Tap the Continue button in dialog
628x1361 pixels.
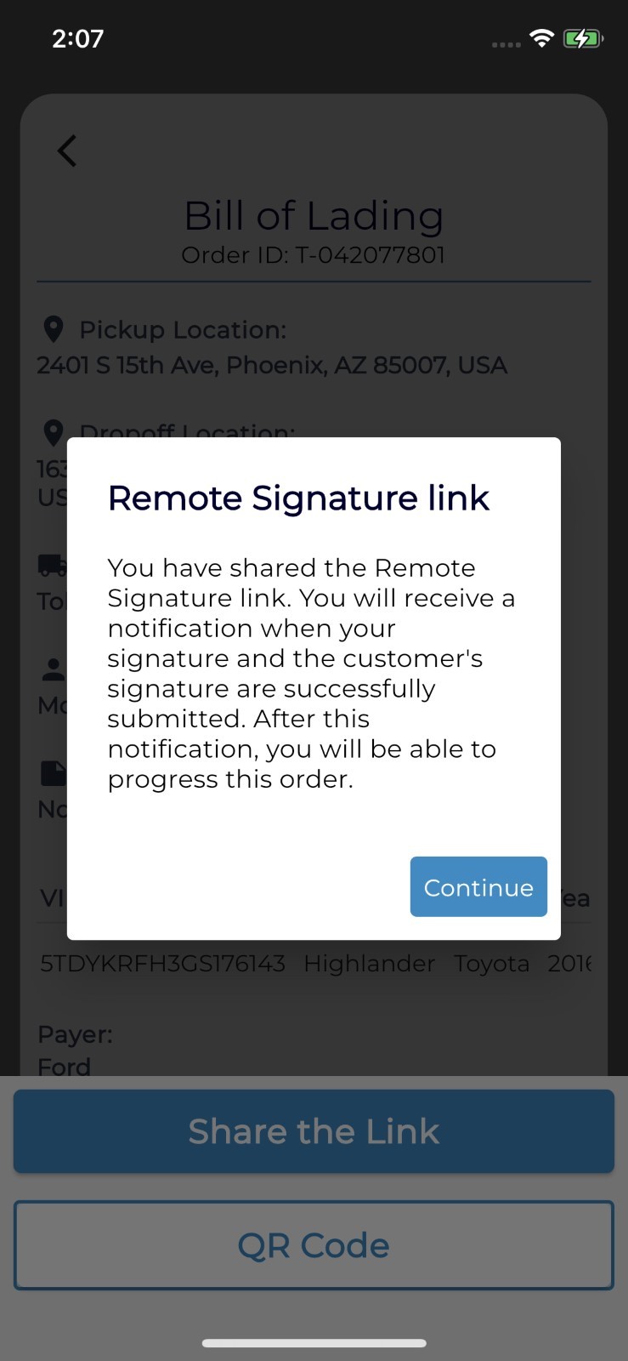478,886
